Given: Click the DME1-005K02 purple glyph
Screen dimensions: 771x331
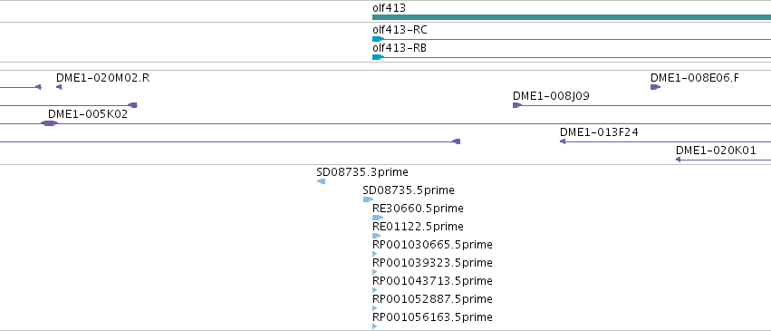Looking at the screenshot, I should coord(49,123).
